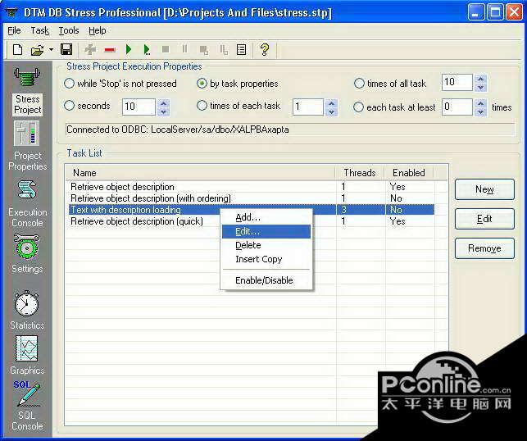Select the "times of all task" option
The image size is (527, 441).
tap(390, 84)
